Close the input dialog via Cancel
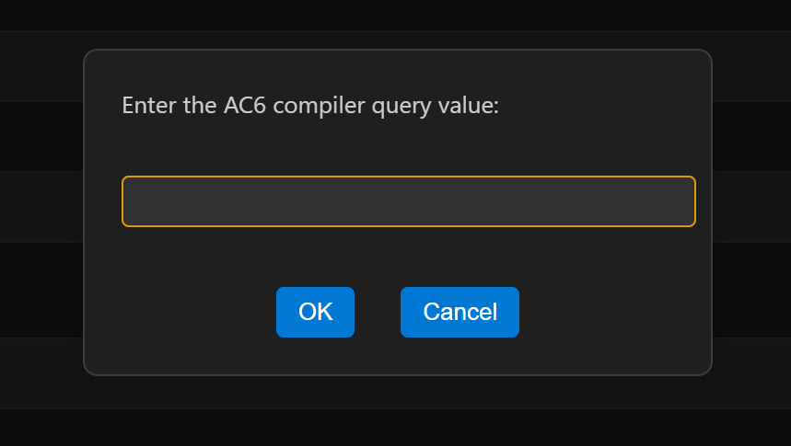 tap(459, 312)
